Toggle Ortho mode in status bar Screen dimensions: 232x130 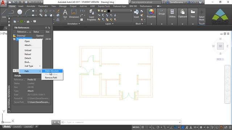(x=154, y=127)
